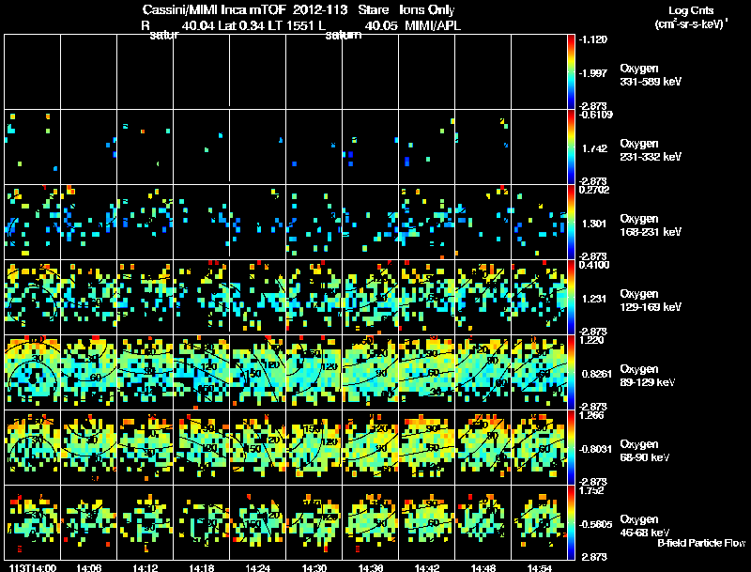Click the 14:54 time axis label

click(x=539, y=567)
